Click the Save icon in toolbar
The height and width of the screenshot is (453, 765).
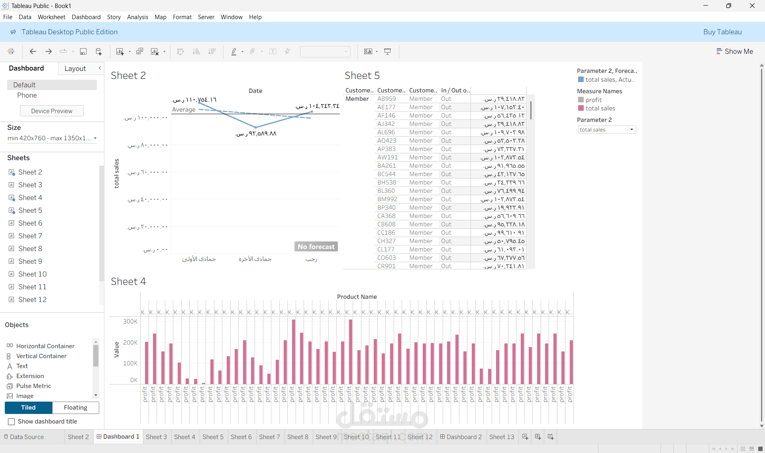click(x=83, y=51)
